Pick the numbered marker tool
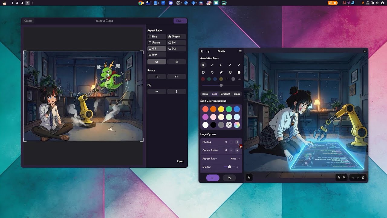The image size is (387, 218). [239, 72]
